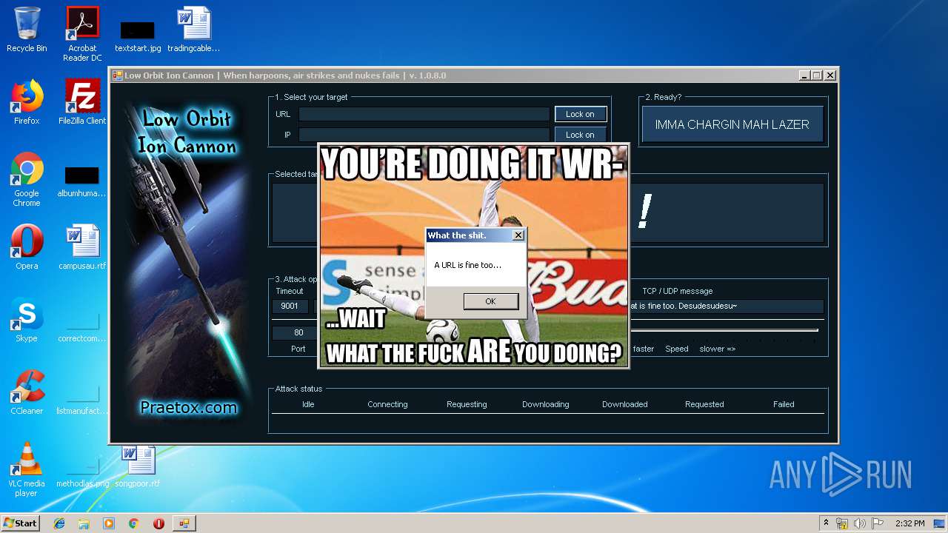This screenshot has height=533, width=948.
Task: Launch the Google Chrome desktop shortcut
Action: (x=27, y=179)
